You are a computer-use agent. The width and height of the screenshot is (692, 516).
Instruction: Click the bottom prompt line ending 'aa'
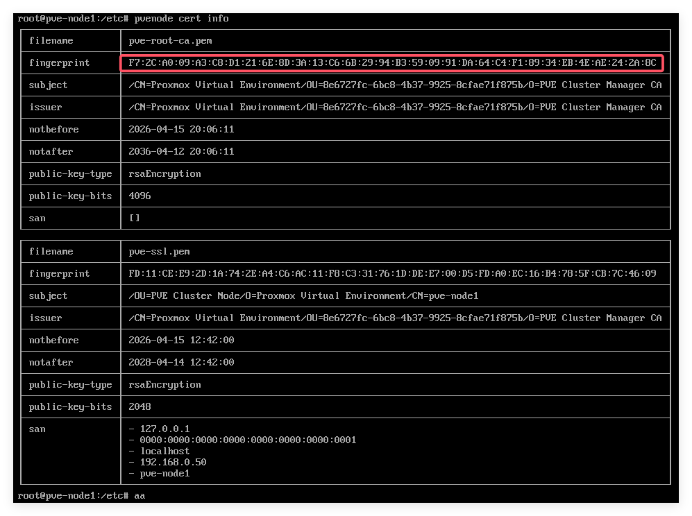tap(81, 496)
